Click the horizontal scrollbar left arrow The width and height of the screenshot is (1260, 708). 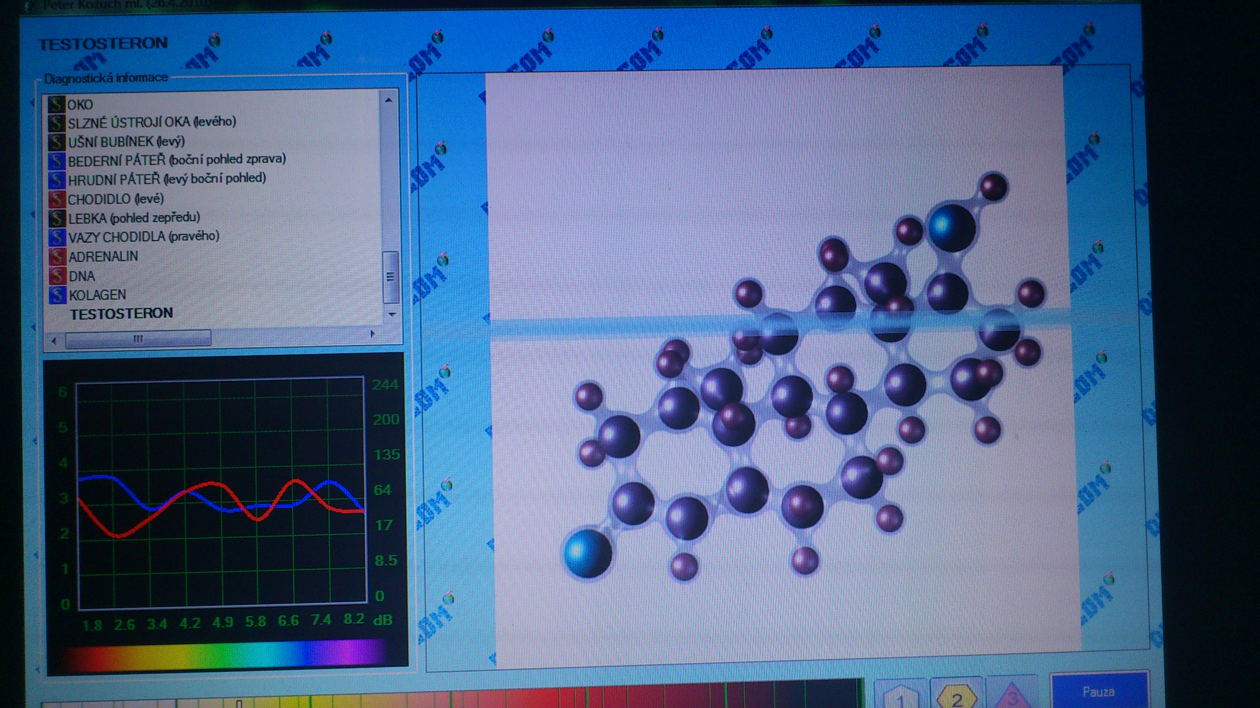coord(54,340)
